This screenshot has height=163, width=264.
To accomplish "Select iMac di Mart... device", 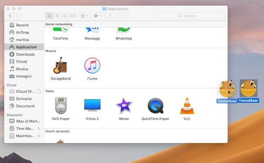I will pos(24,121).
